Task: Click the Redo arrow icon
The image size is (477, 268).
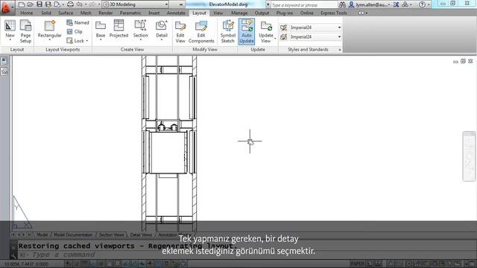Action: click(x=92, y=4)
